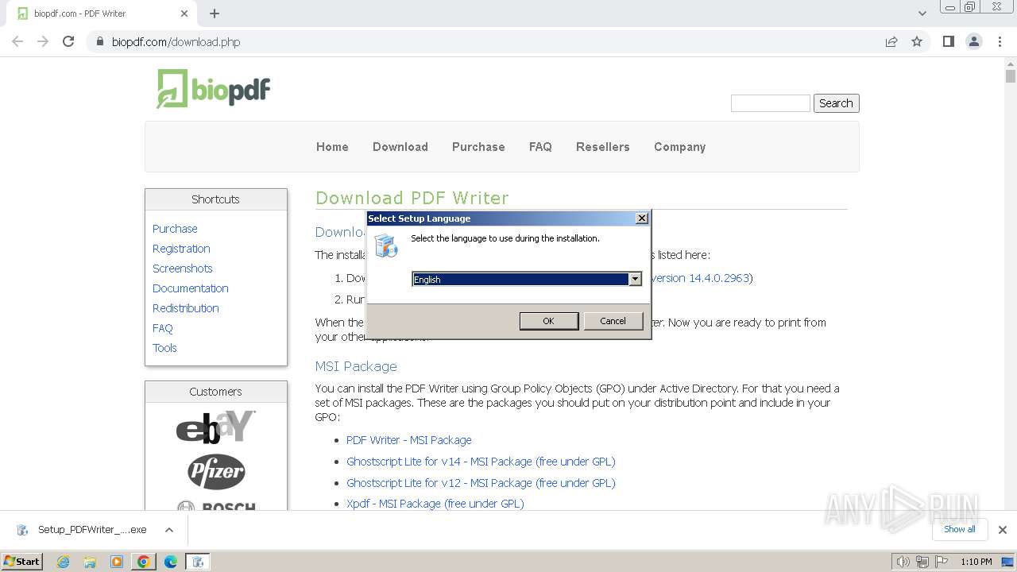Click the eBay customer logo
The image size is (1017, 572).
[x=215, y=427]
